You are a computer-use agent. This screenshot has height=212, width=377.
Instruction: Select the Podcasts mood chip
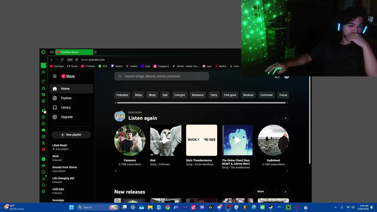[x=122, y=95]
